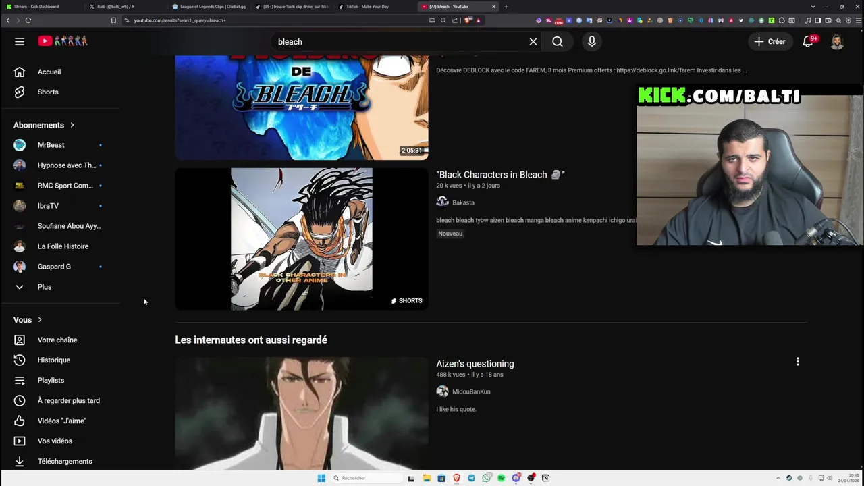Switch to the Balti X tab
The image size is (864, 486).
pyautogui.click(x=124, y=7)
